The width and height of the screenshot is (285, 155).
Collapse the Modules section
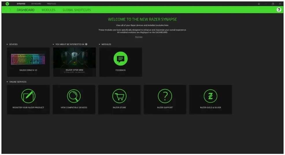click(99, 44)
